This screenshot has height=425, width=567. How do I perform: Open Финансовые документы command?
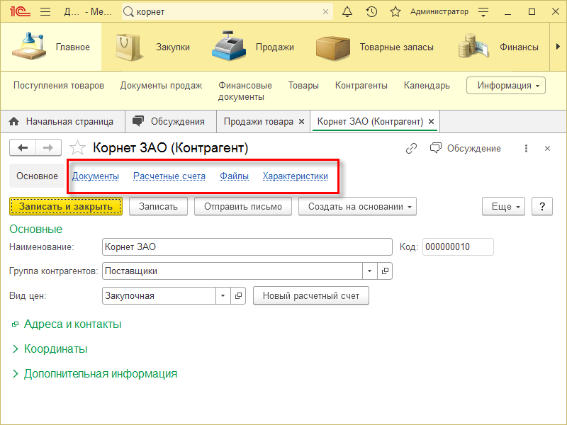tap(245, 91)
